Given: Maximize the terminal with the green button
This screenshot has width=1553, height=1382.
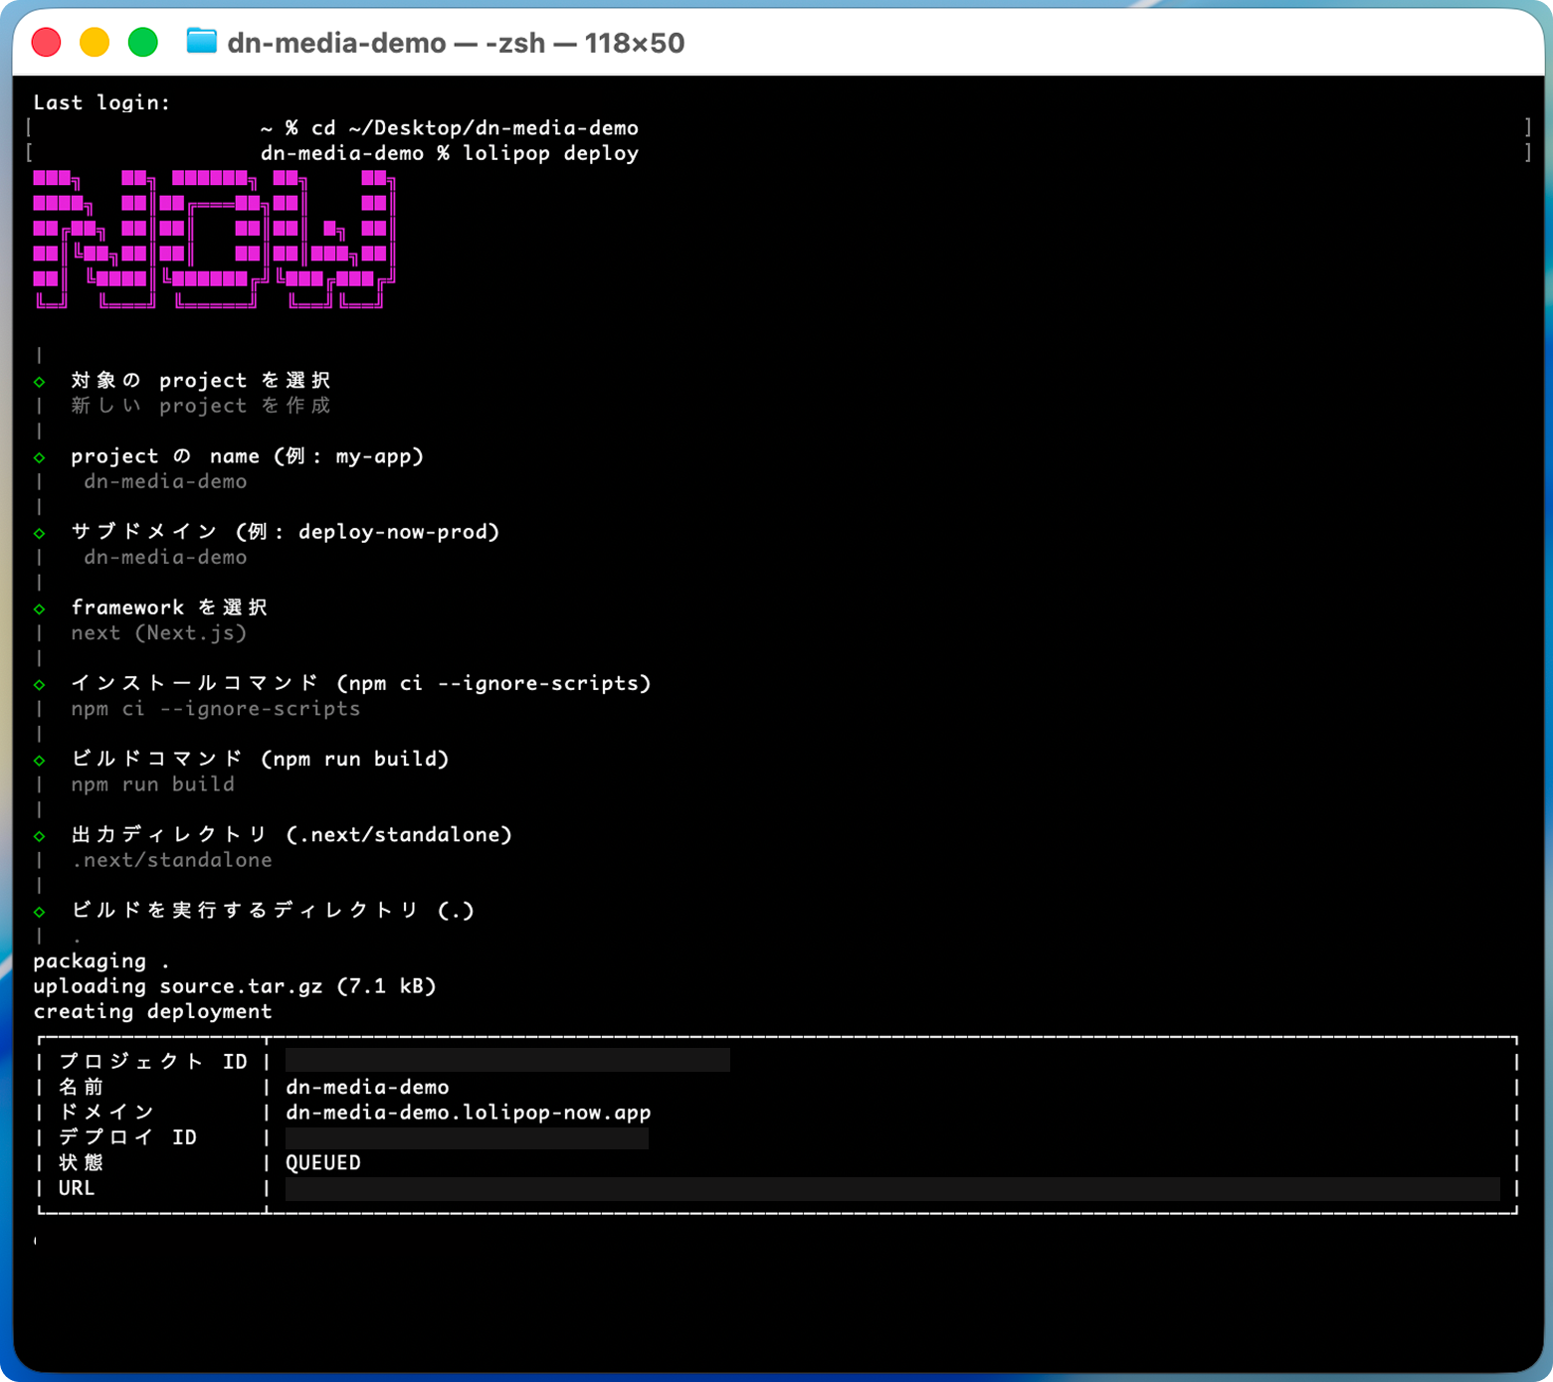Looking at the screenshot, I should pos(143,42).
